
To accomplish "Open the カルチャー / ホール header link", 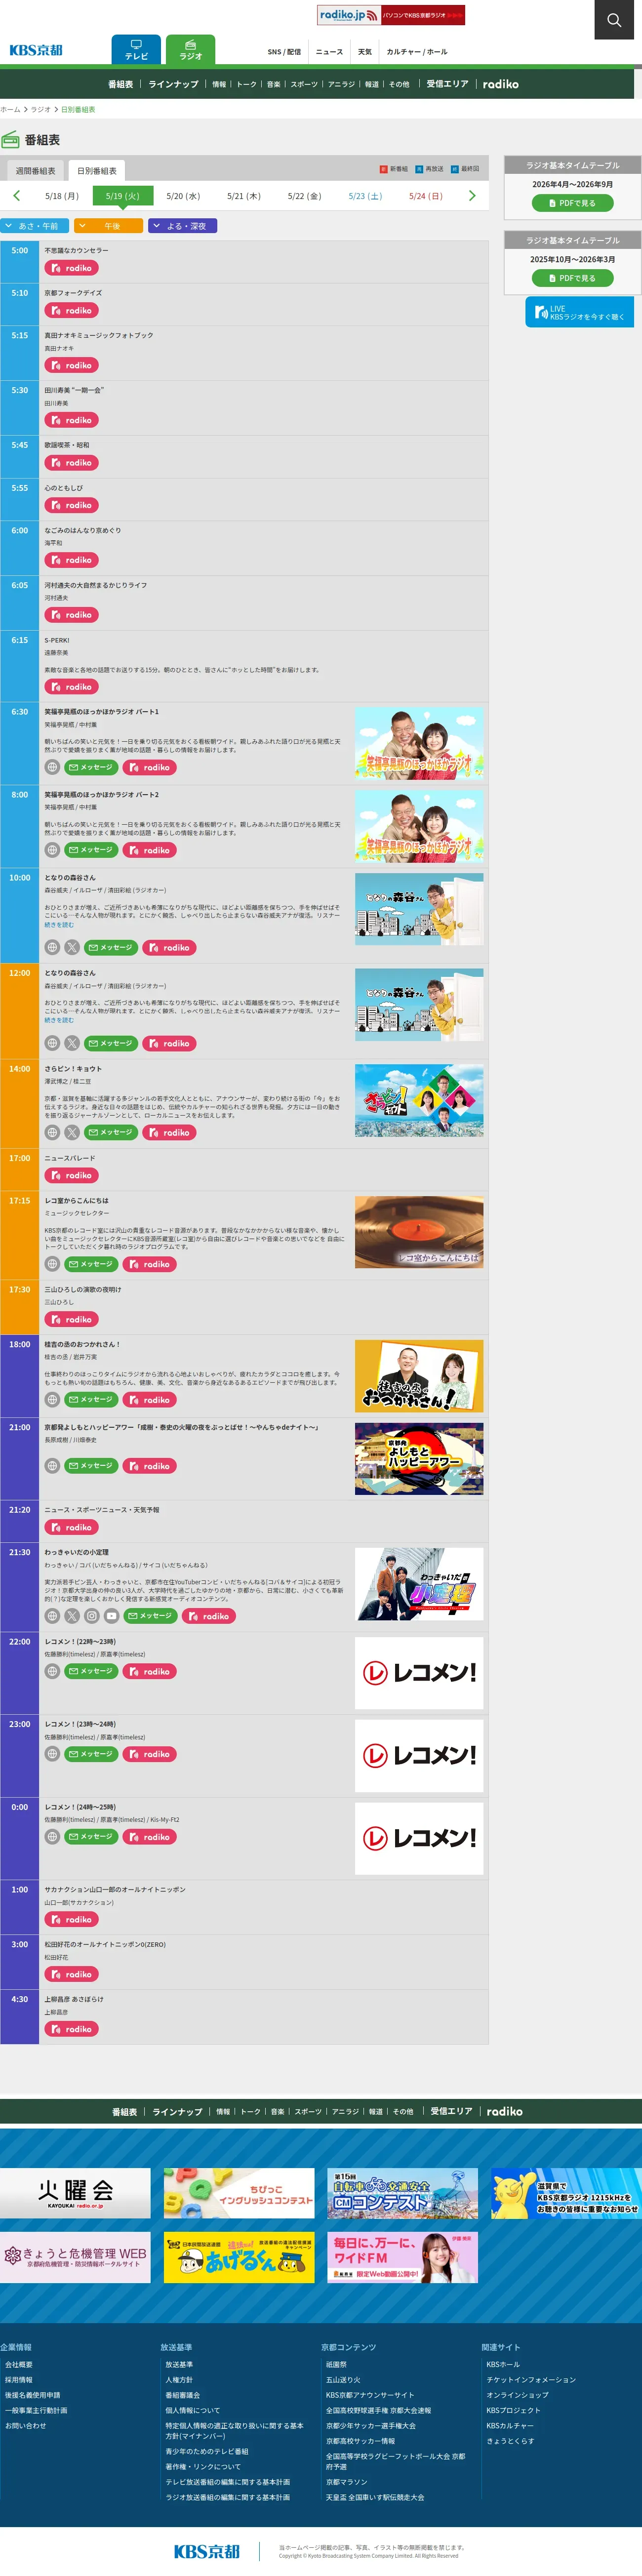I will click(417, 52).
